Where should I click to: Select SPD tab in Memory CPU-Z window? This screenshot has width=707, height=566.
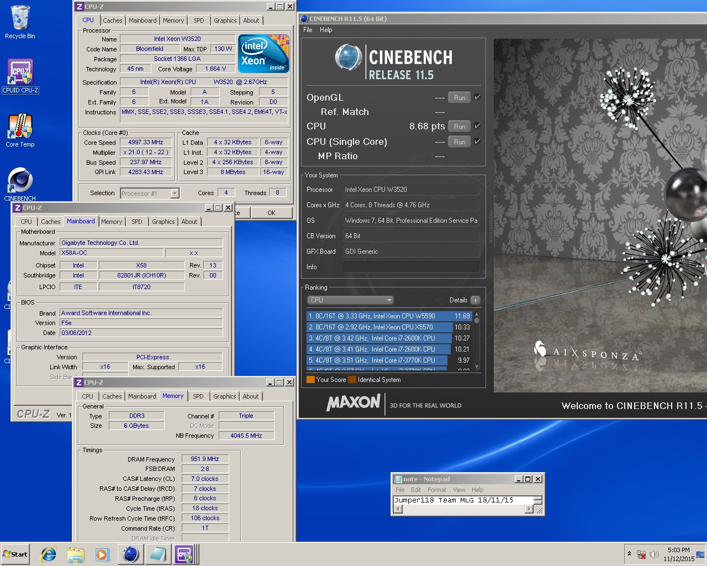click(198, 396)
